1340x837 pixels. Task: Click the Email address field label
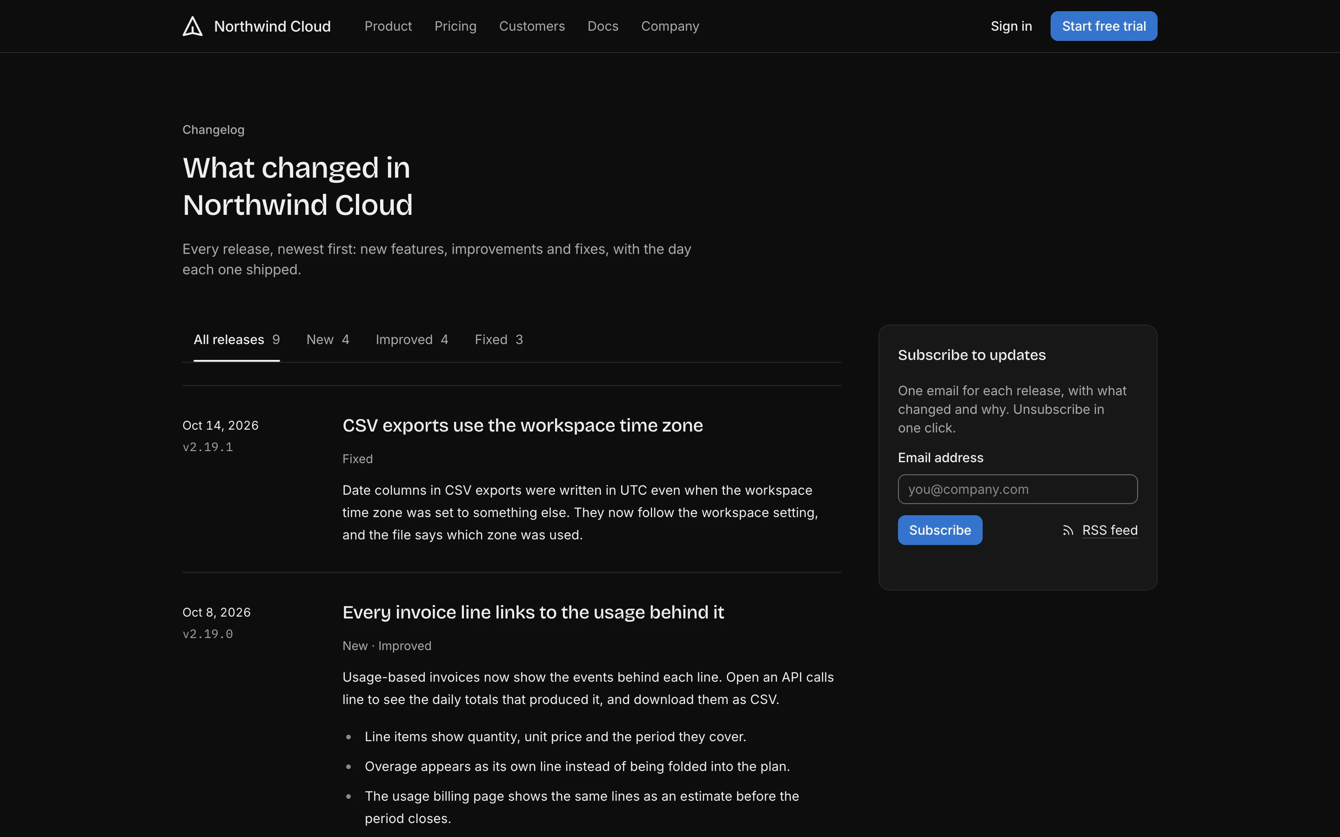940,458
